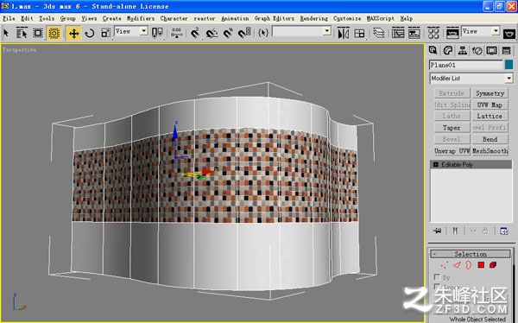The height and width of the screenshot is (323, 518).
Task: Toggle checkbox below By Vertex option
Action: pos(437,287)
